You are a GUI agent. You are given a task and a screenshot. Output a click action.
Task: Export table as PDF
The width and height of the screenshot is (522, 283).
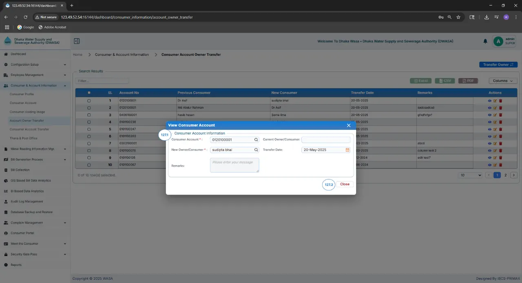coord(468,81)
